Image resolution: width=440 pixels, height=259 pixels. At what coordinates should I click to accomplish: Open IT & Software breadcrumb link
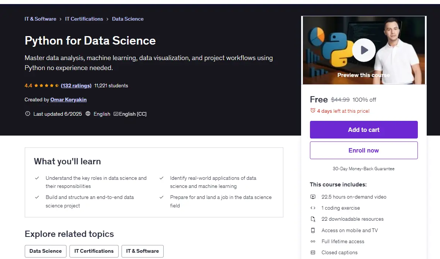[x=40, y=19]
